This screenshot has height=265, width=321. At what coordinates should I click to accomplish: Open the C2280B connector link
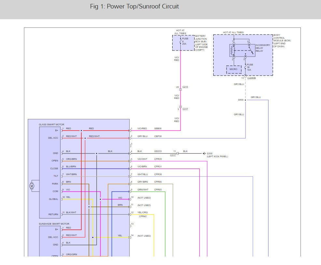251,78
